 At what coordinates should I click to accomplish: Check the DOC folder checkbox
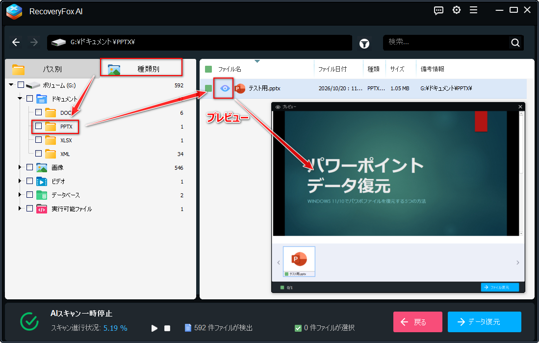click(x=38, y=112)
